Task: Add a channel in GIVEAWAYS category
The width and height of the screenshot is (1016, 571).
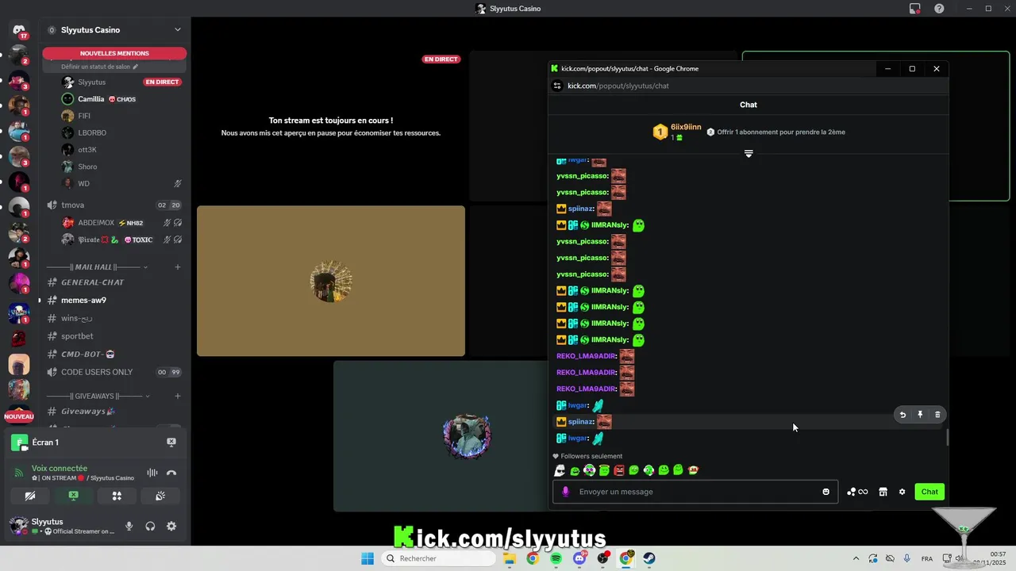Action: (x=178, y=396)
